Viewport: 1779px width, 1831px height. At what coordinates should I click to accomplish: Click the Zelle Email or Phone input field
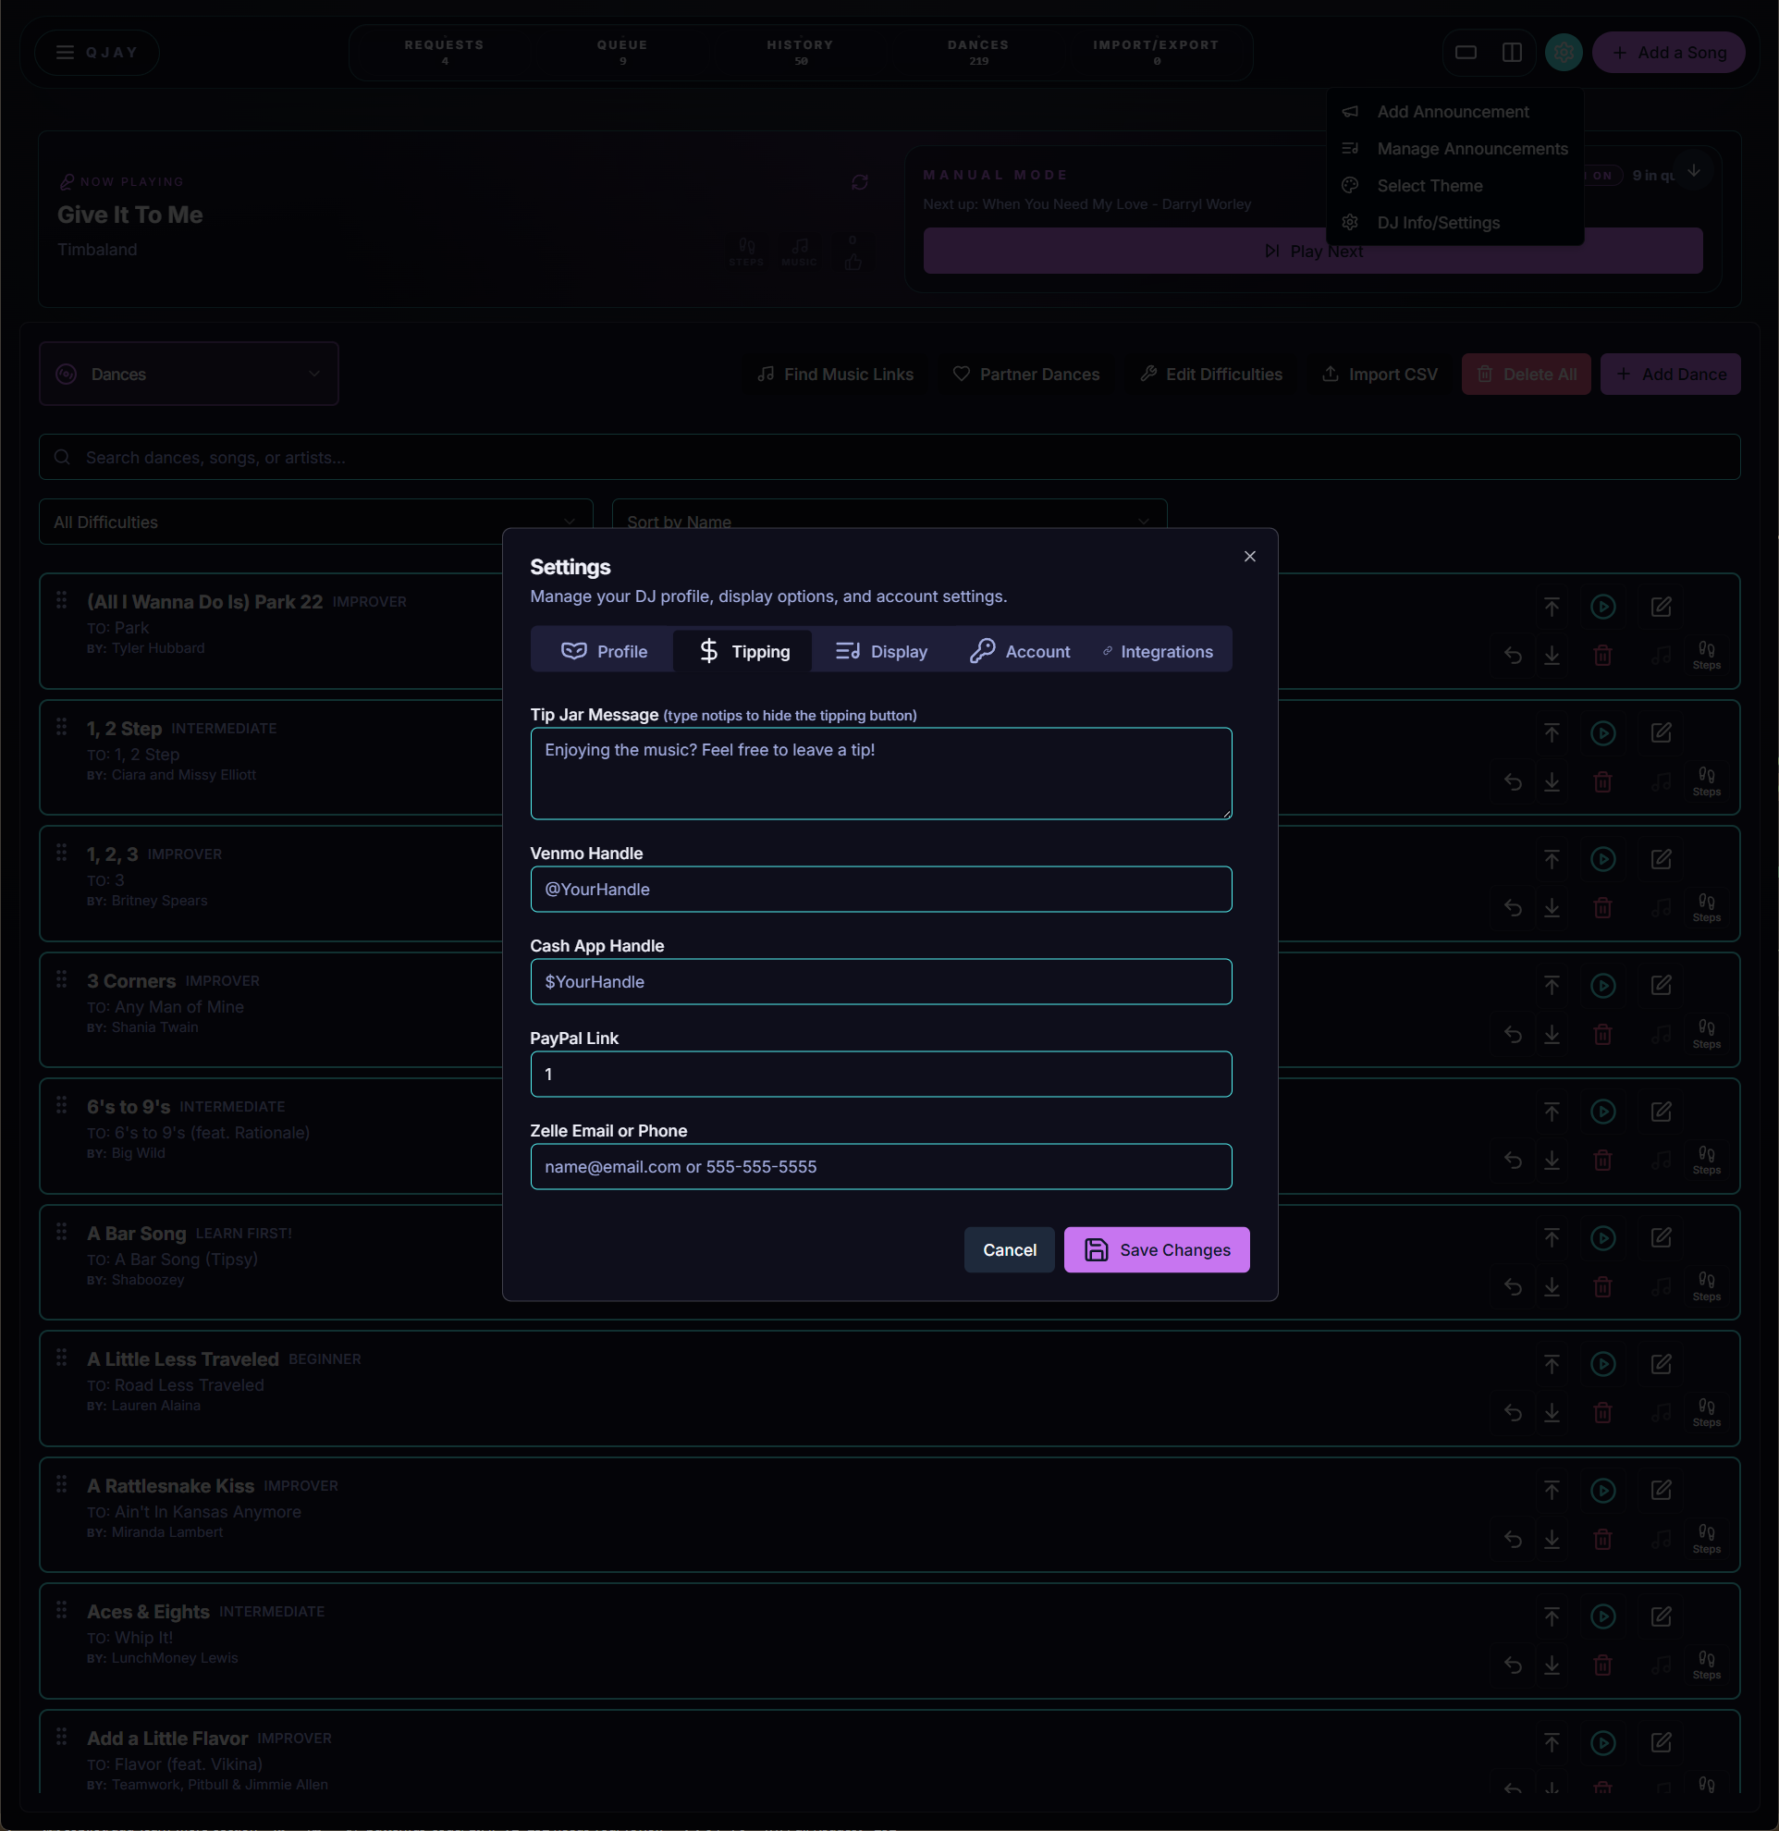(880, 1166)
